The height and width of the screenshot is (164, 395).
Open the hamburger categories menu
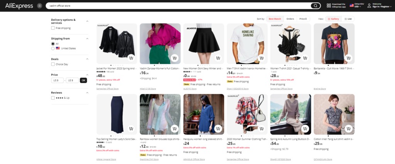point(39,6)
